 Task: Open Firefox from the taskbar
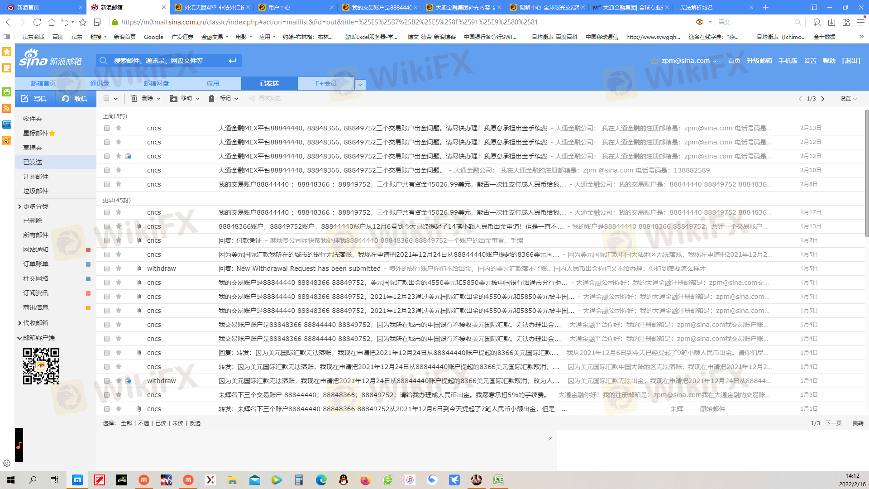click(x=365, y=480)
